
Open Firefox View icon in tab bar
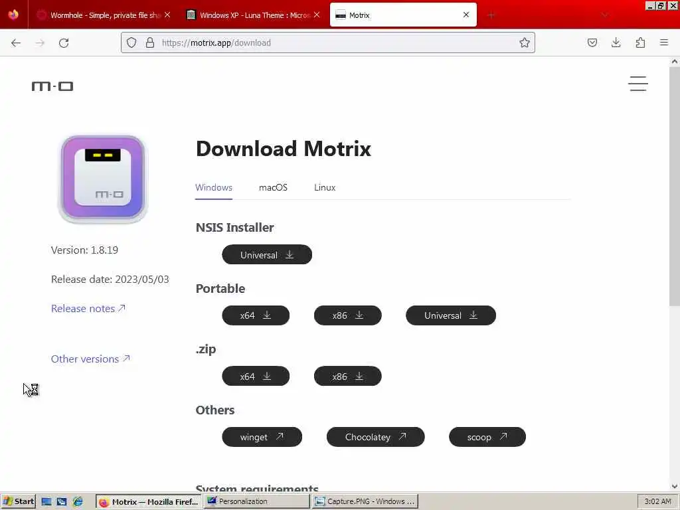click(x=13, y=15)
